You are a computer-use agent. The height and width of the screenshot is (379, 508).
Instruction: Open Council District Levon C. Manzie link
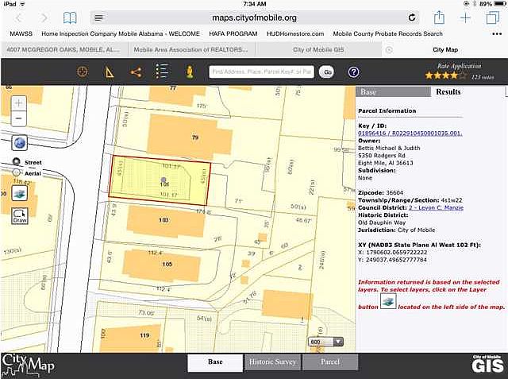(436, 208)
